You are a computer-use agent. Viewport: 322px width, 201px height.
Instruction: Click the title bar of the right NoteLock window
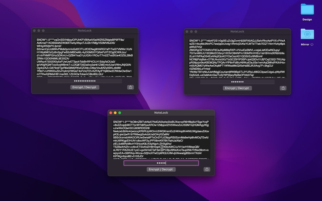click(237, 31)
